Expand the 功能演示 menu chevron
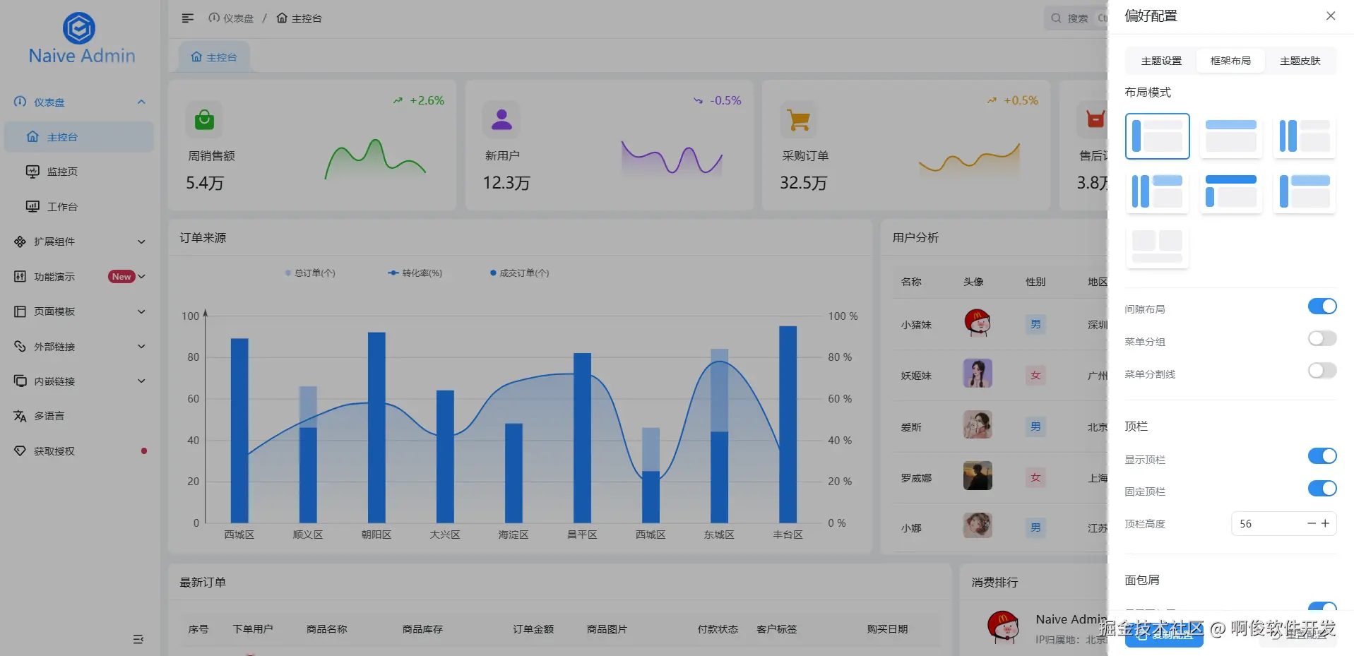The height and width of the screenshot is (656, 1354). (x=142, y=276)
